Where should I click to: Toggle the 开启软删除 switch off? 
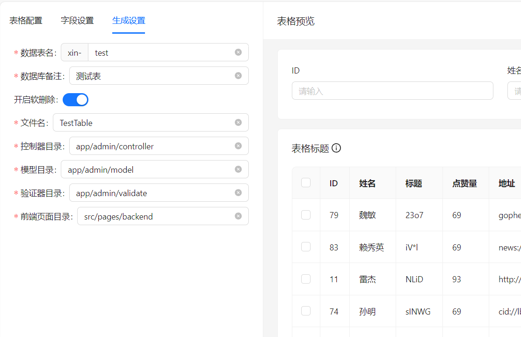tap(75, 100)
